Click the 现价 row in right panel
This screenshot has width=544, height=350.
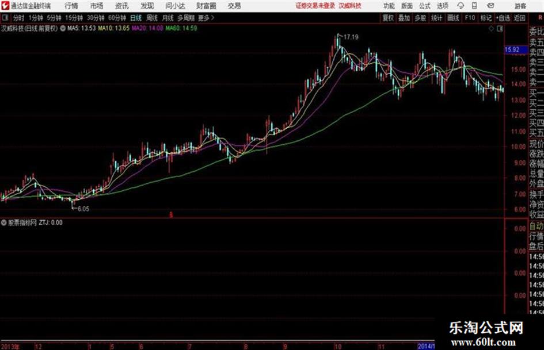pos(536,144)
